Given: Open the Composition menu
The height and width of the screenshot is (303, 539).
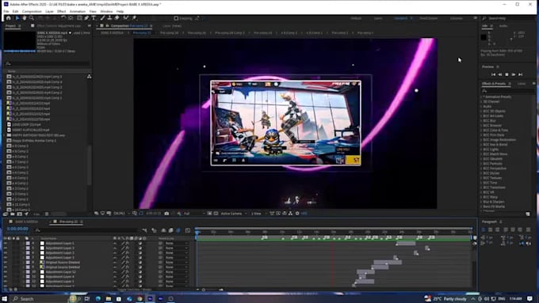Looking at the screenshot, I should pyautogui.click(x=32, y=11).
